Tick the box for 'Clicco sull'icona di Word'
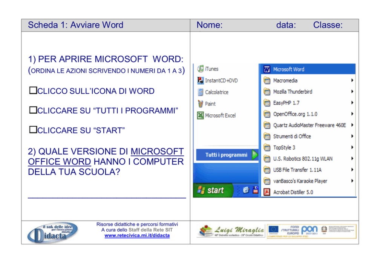Screen dimensions: 374x264 [x=33, y=90]
